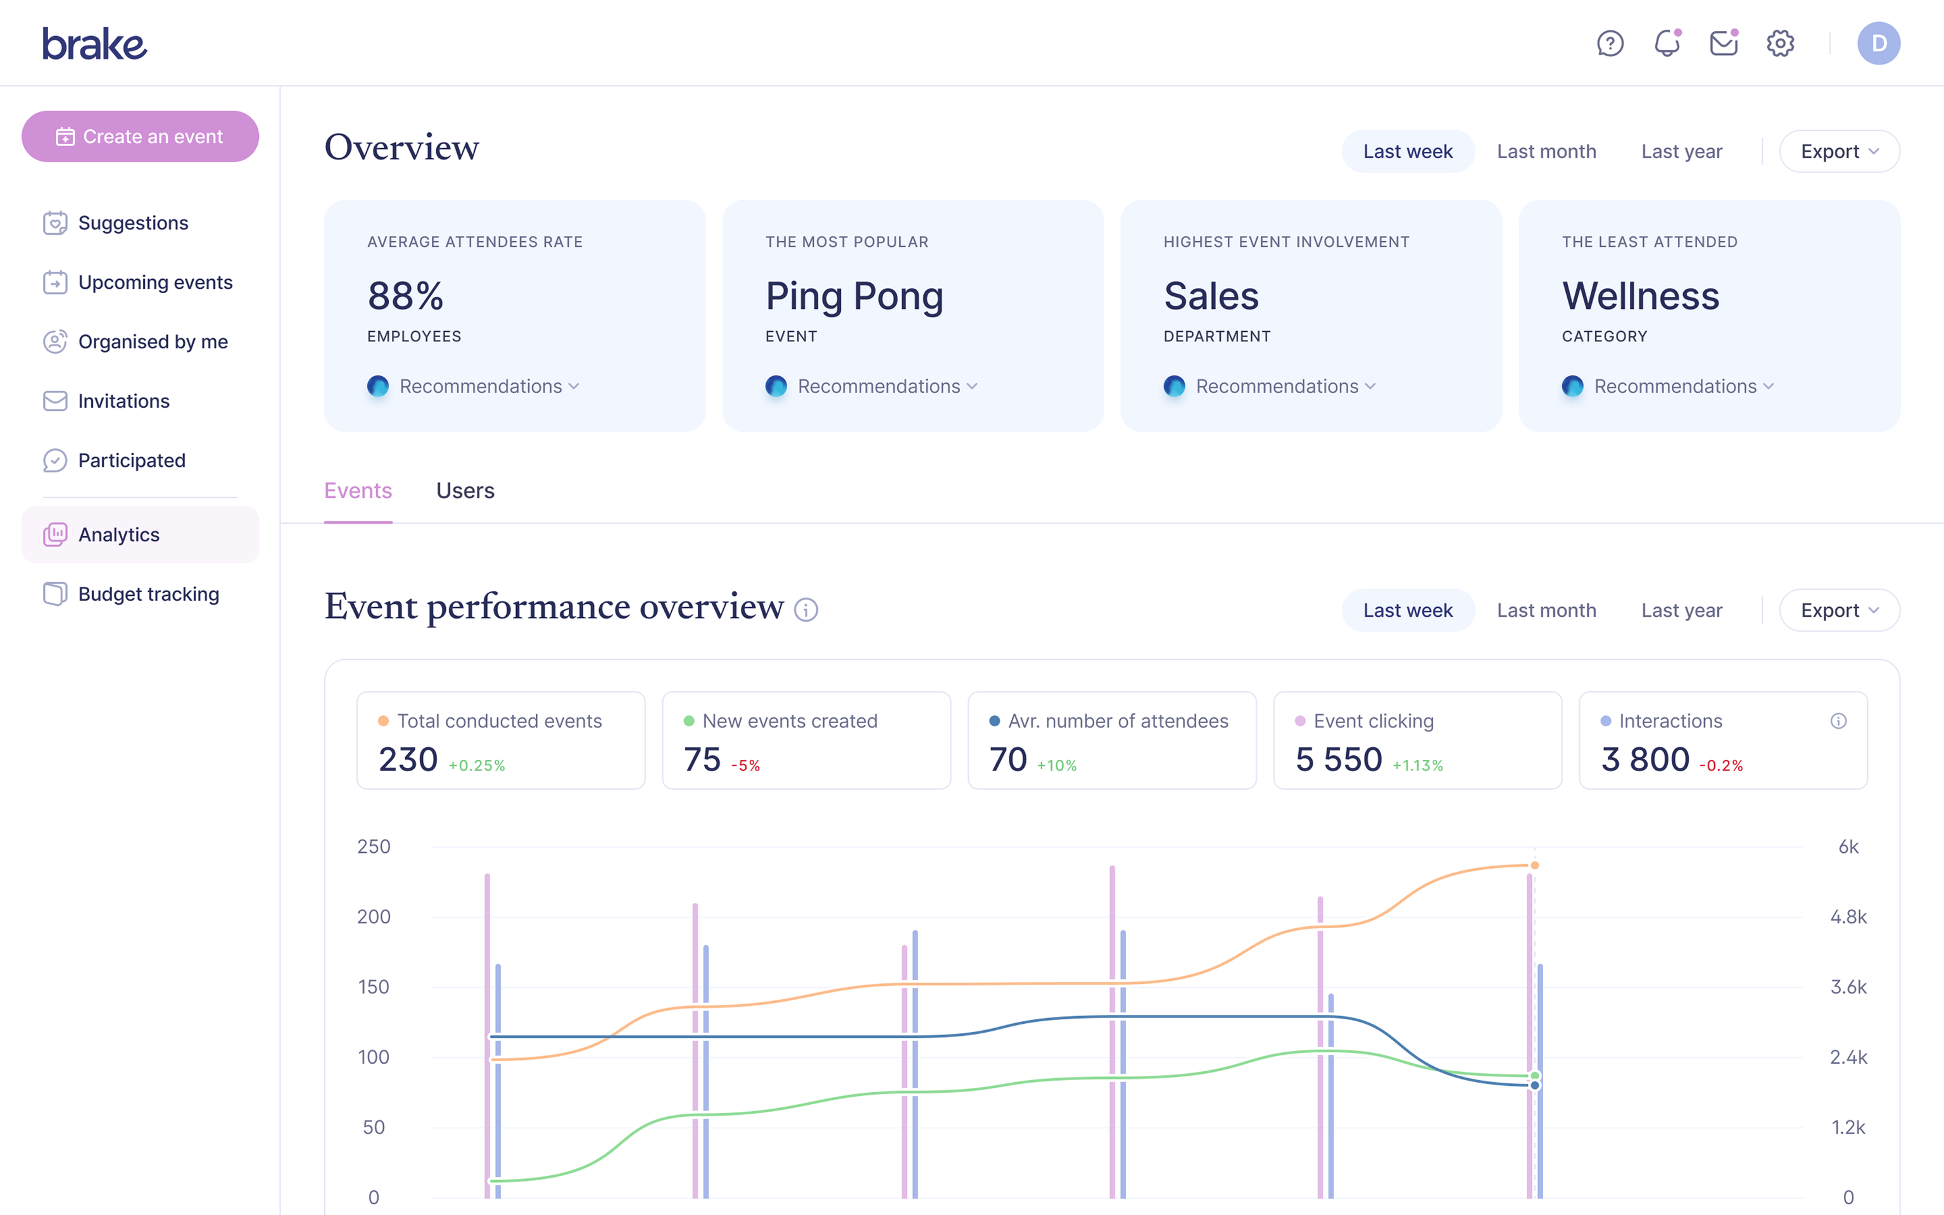Toggle Event clicking series card
Image resolution: width=1944 pixels, height=1215 pixels.
[1418, 740]
